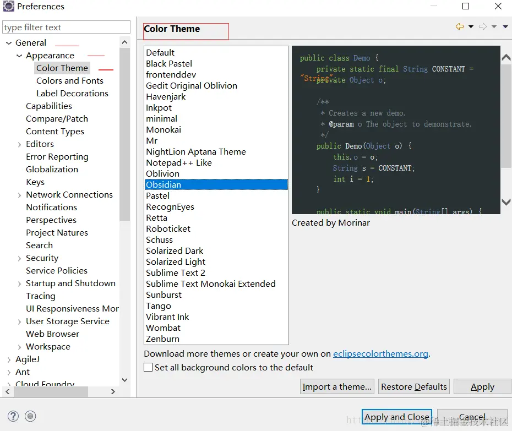The height and width of the screenshot is (431, 512).
Task: Click Restore Defaults button
Action: pos(413,386)
